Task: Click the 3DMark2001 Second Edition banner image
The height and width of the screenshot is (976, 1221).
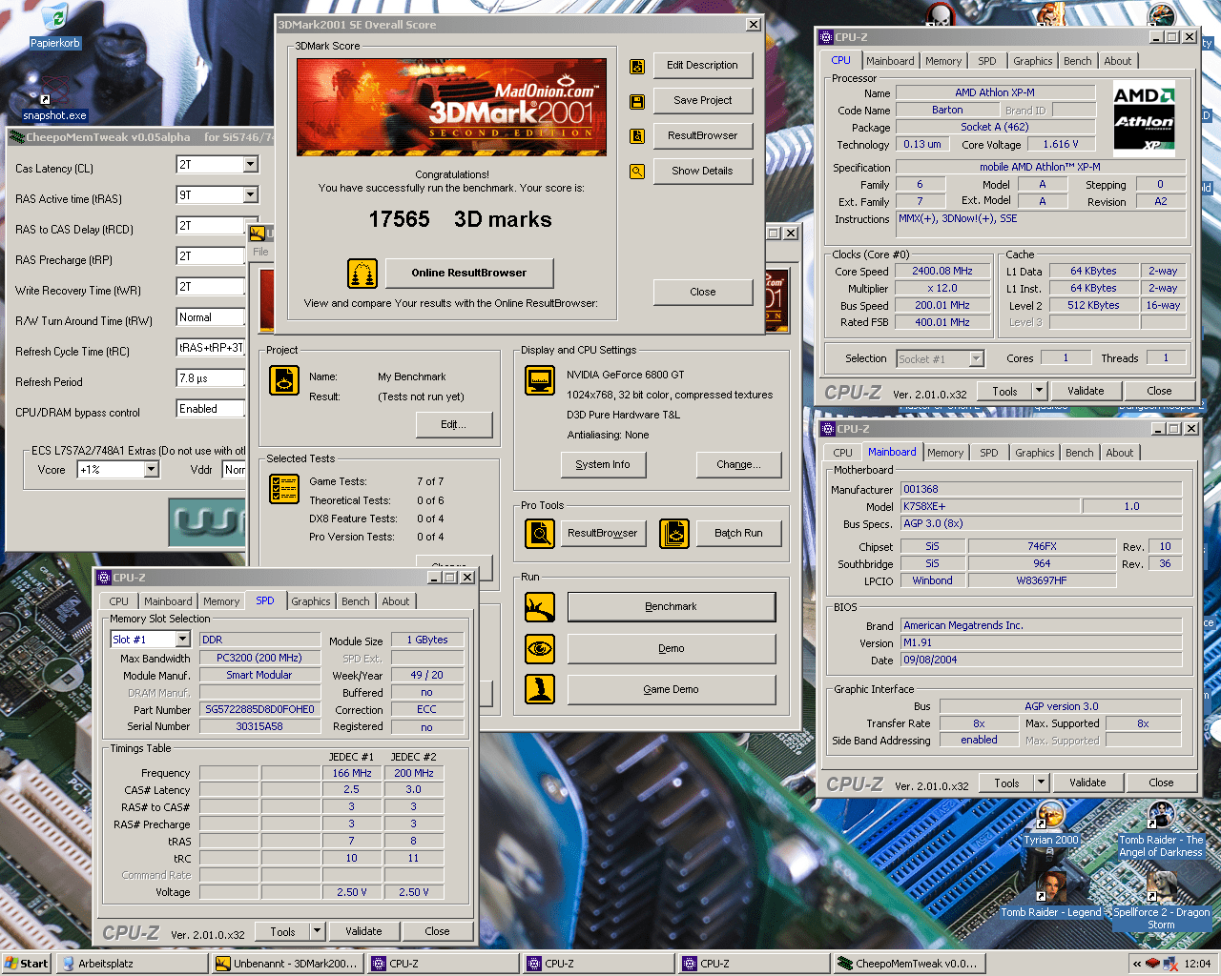Action: pyautogui.click(x=451, y=107)
